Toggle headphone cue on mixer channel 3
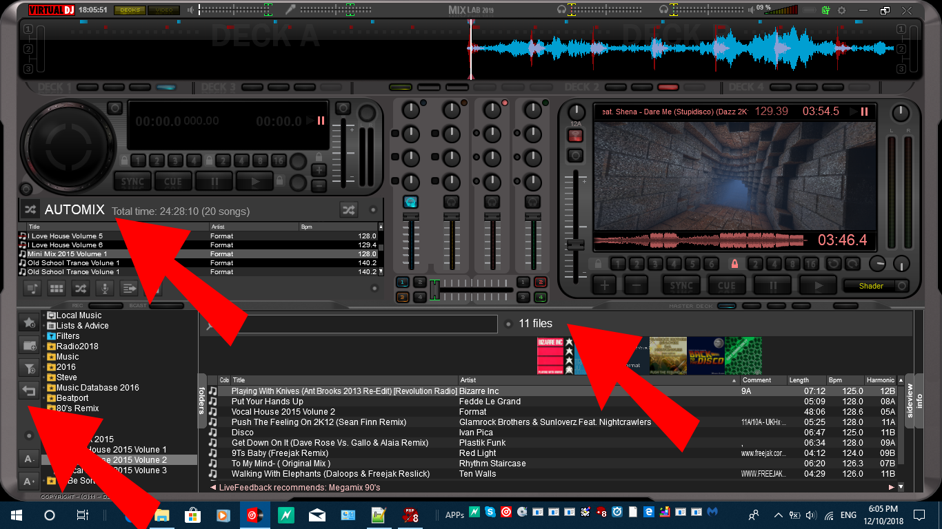 tap(492, 202)
